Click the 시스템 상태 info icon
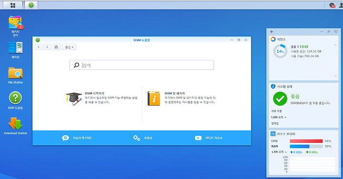Image resolution: width=343 pixels, height=179 pixels. pos(273,86)
